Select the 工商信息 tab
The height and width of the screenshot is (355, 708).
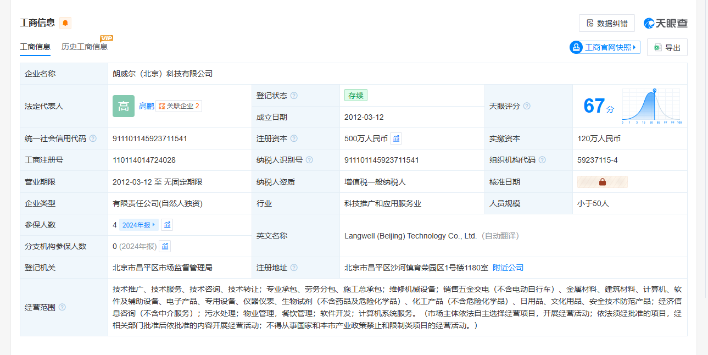(35, 47)
